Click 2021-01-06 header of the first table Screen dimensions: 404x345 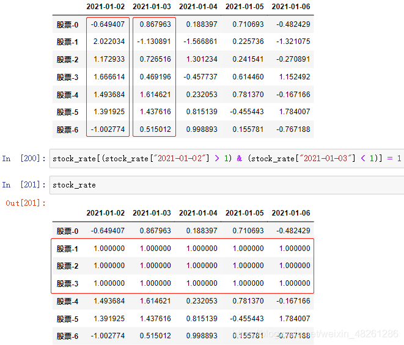[x=291, y=7]
